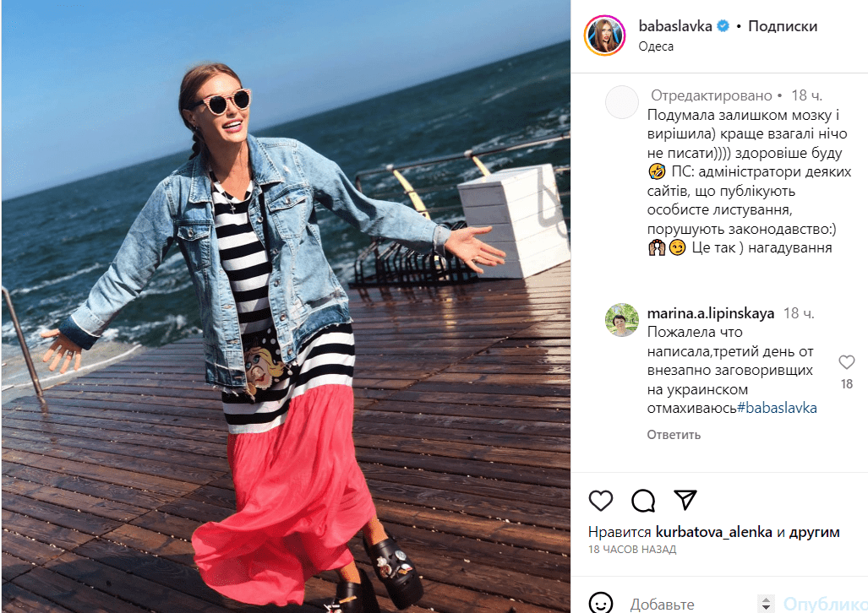This screenshot has width=868, height=613.
Task: Click the blank commenter avatar circle
Action: click(x=622, y=102)
